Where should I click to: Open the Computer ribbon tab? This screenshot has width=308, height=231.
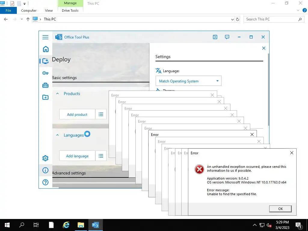coord(29,11)
